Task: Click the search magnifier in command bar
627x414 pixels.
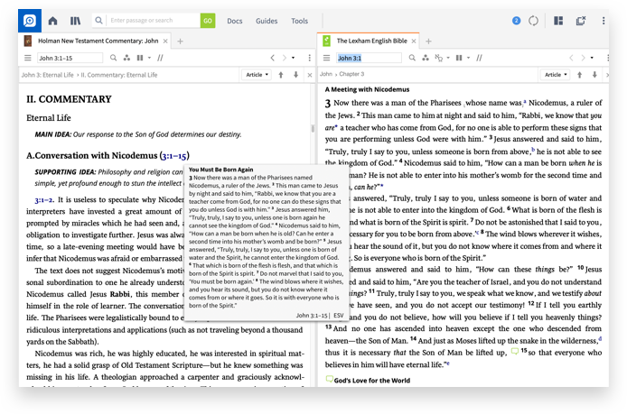Action: 98,21
